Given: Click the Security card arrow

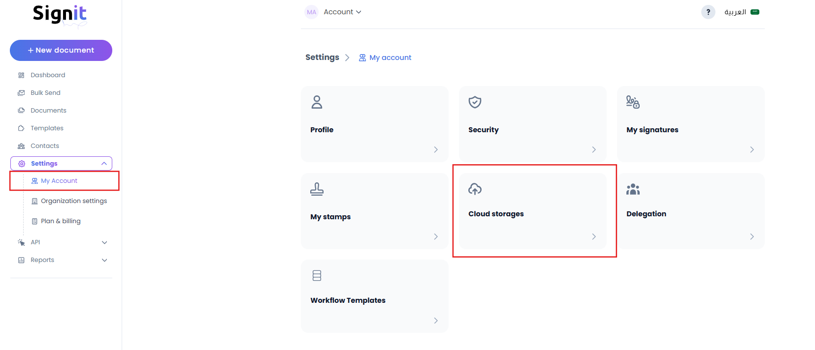Looking at the screenshot, I should (594, 149).
